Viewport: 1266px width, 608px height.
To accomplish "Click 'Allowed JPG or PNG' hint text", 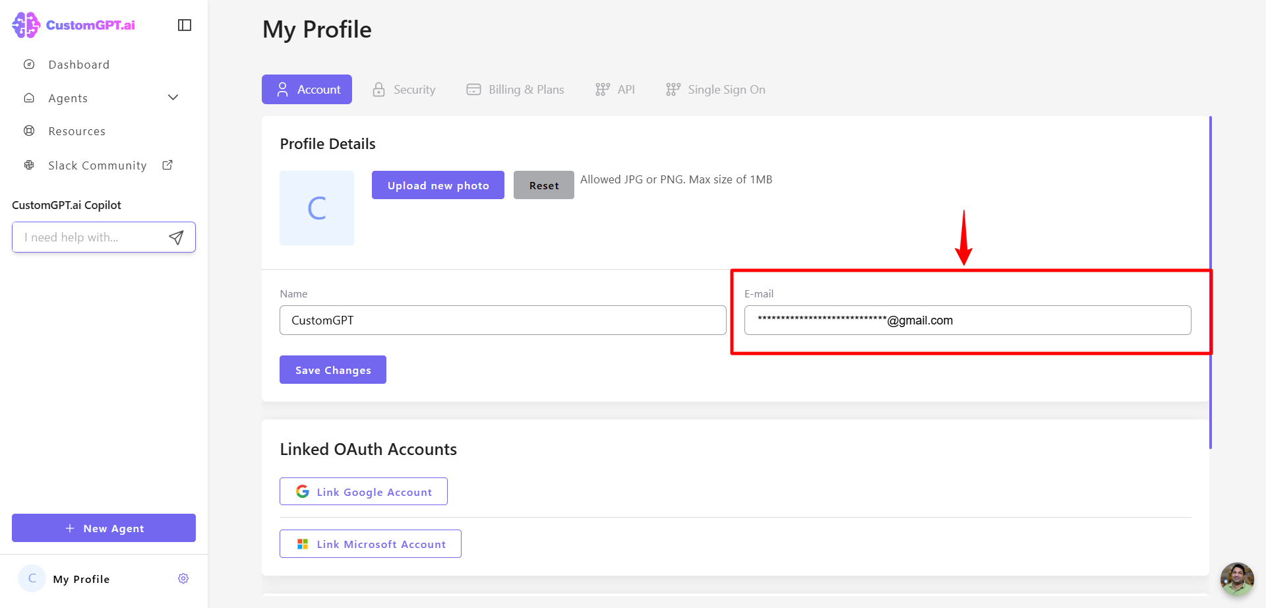I will pos(676,179).
